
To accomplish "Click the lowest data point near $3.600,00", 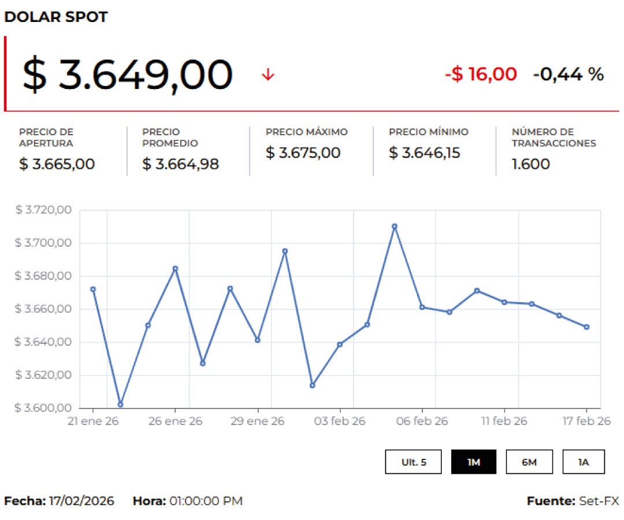I will pyautogui.click(x=120, y=404).
